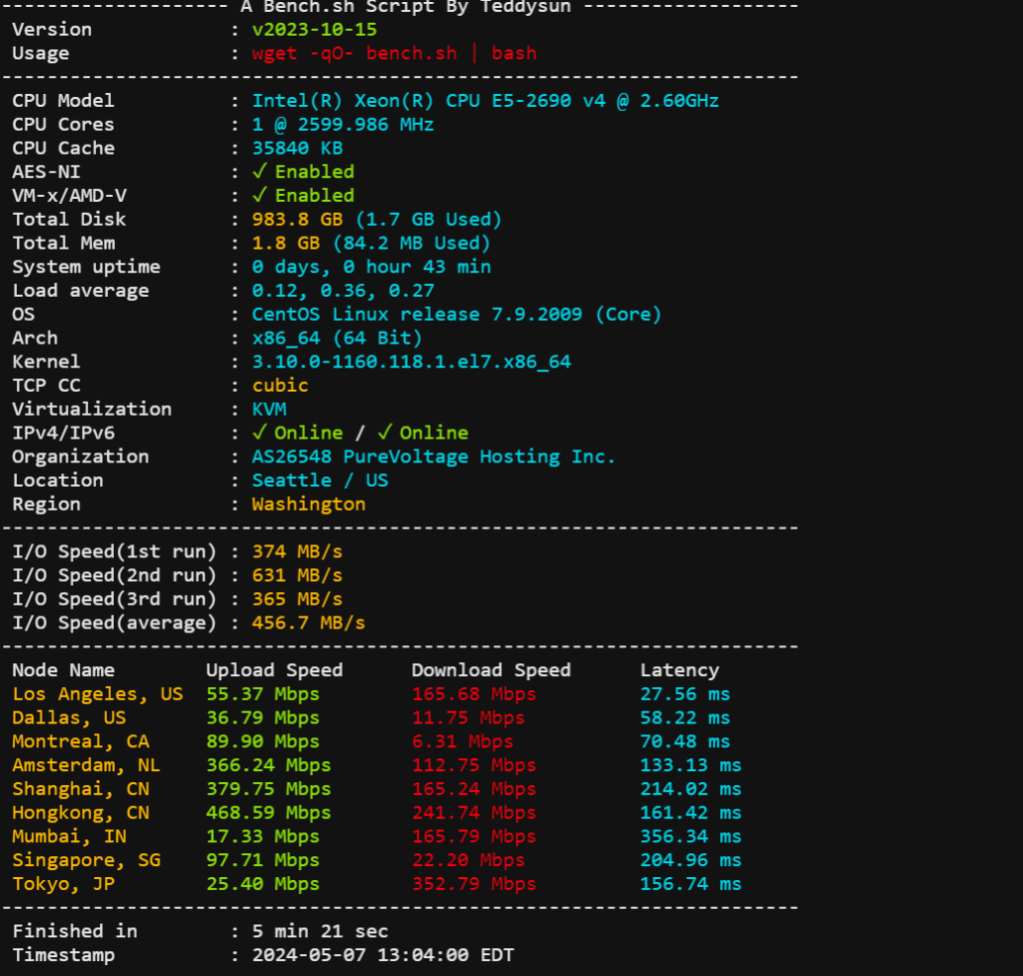Viewport: 1023px width, 976px height.
Task: Click the AES-NI Enabled checkmark
Action: tap(260, 172)
